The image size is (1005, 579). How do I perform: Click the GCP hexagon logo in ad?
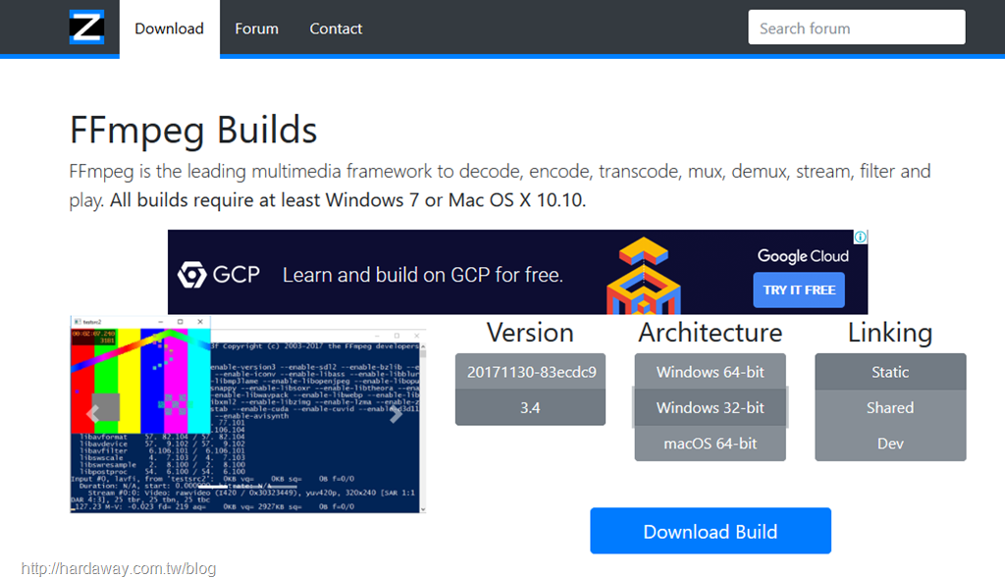click(191, 275)
